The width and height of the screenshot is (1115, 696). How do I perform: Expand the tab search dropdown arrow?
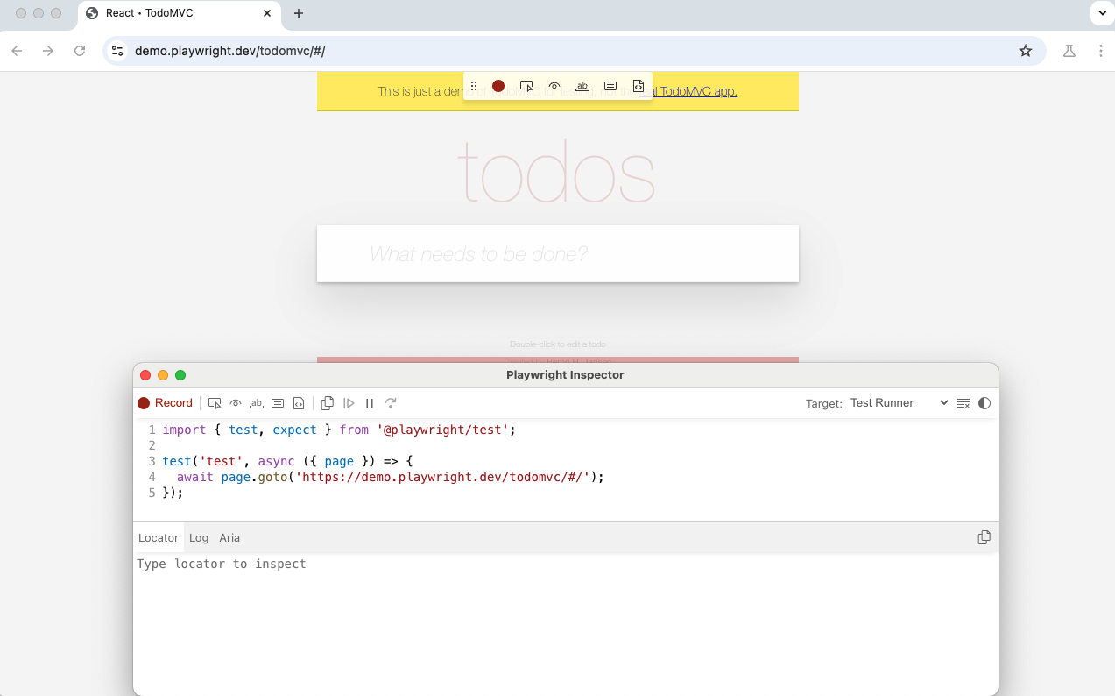click(x=1102, y=13)
